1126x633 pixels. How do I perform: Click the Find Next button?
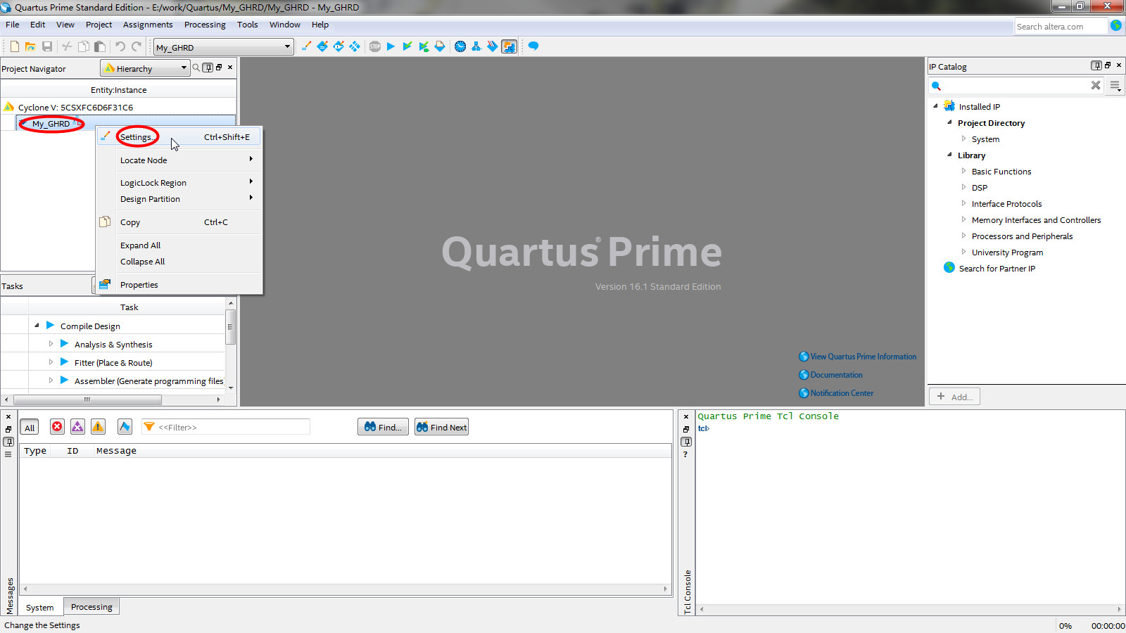441,427
